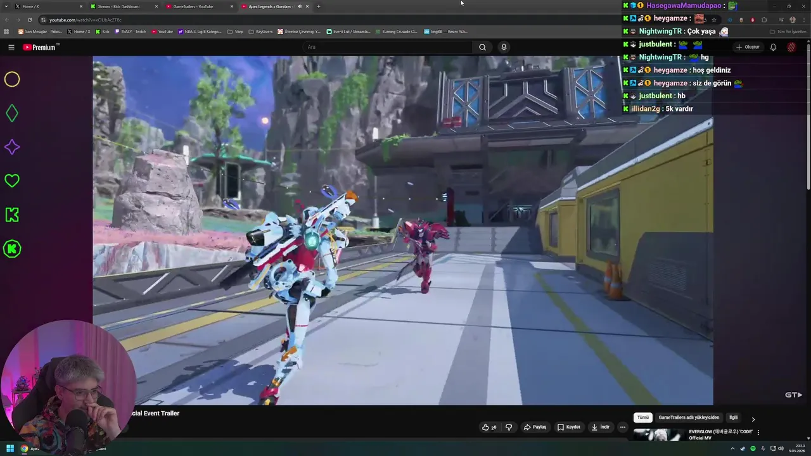Switch to GameTrailers - YouTube tab

tap(199, 6)
